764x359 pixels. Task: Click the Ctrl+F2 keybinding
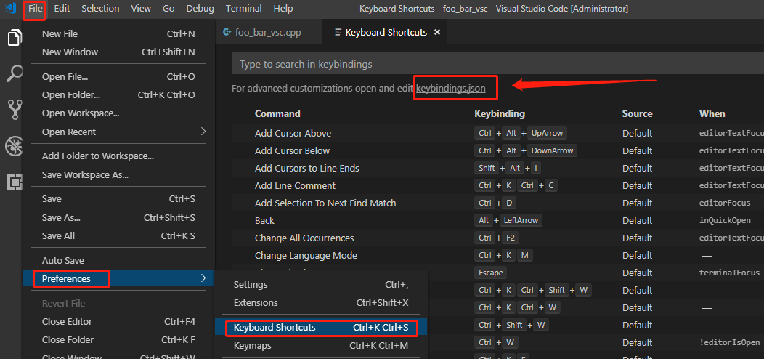coord(497,238)
